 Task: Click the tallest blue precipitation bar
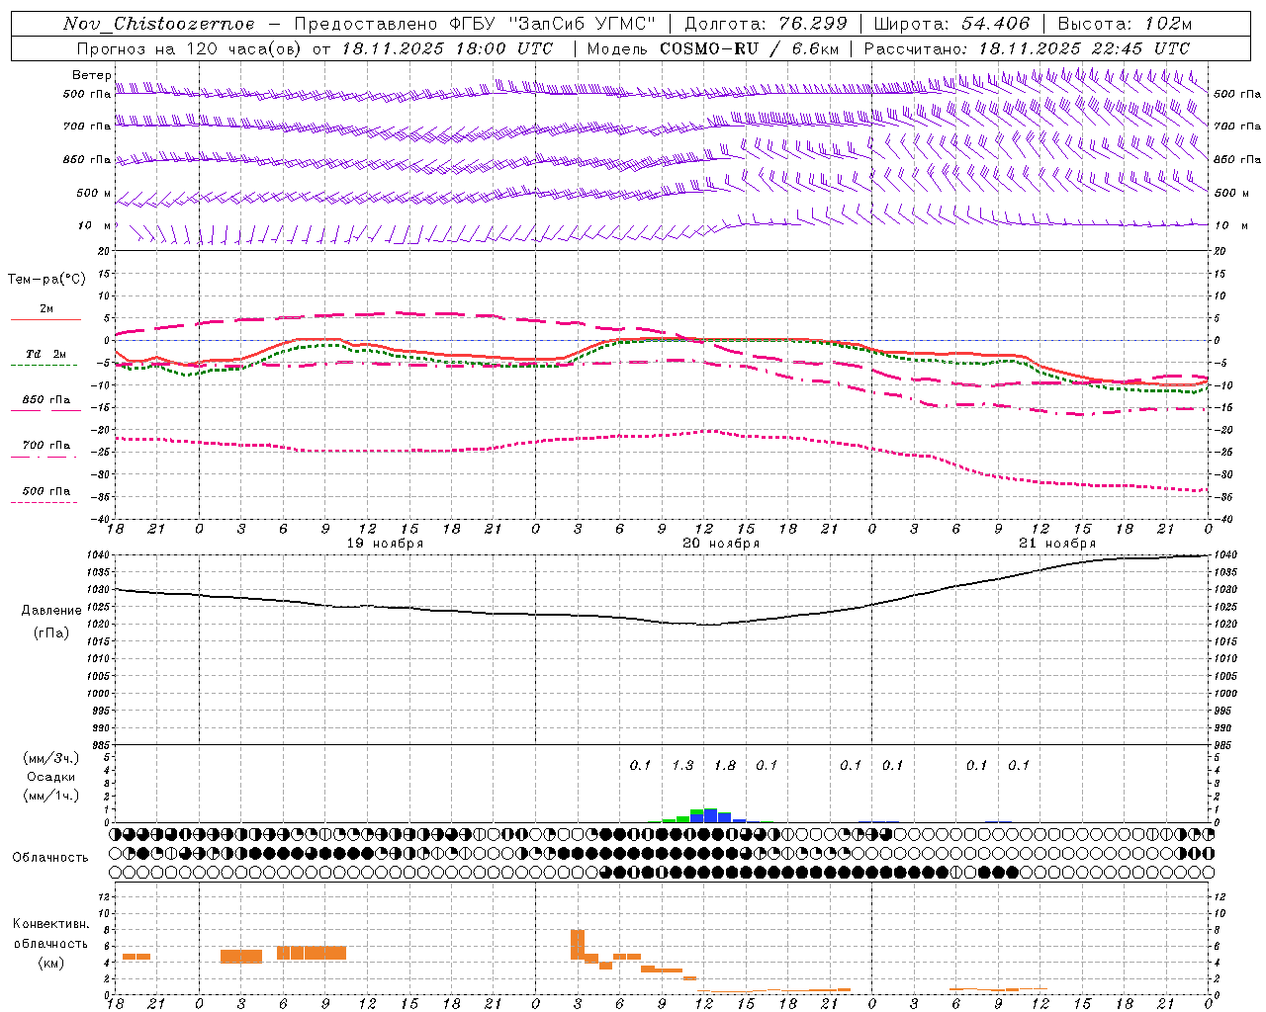pyautogui.click(x=710, y=815)
